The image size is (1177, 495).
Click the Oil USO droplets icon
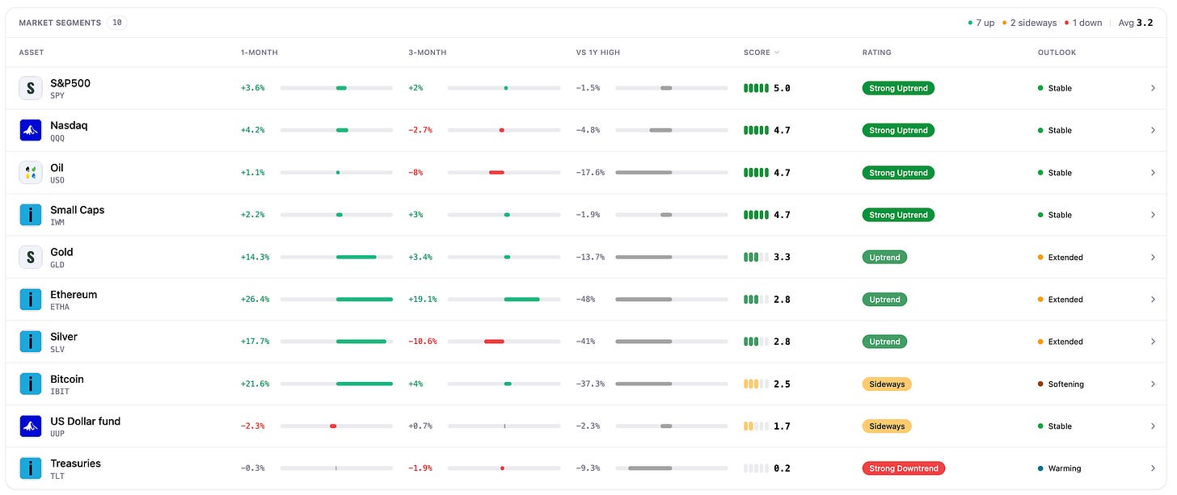coord(31,172)
